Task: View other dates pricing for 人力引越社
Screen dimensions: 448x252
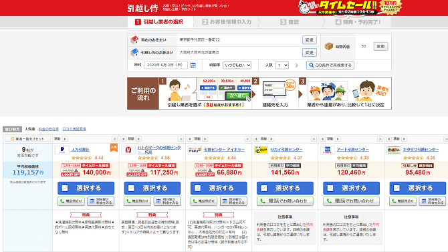Action: tap(100, 201)
